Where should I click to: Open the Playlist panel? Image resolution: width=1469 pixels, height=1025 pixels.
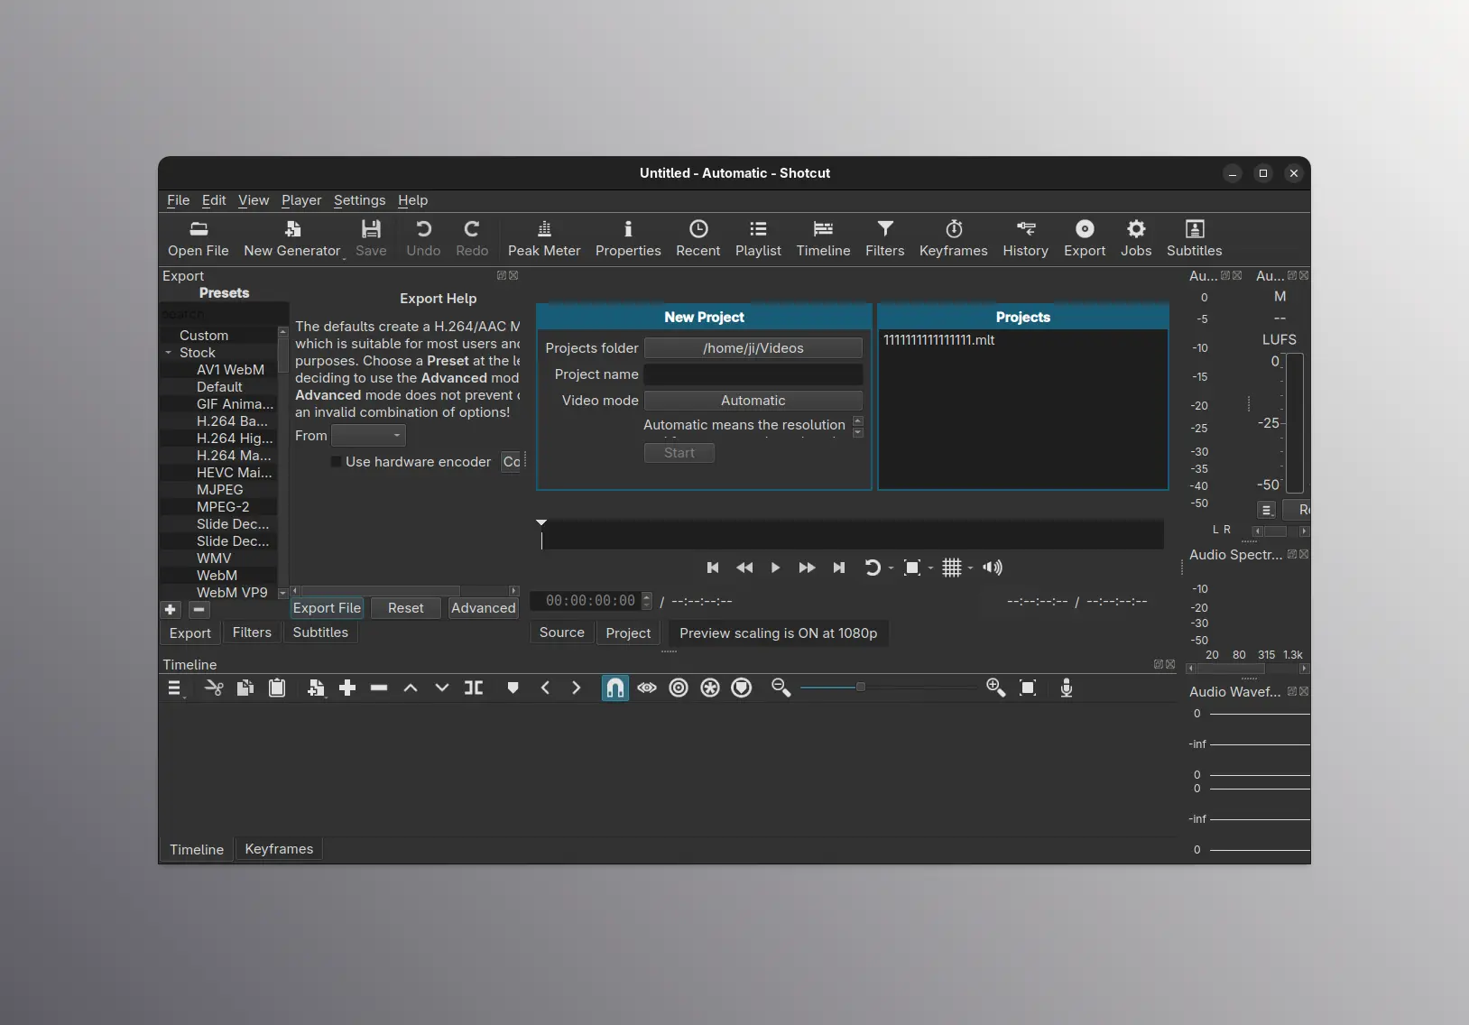(x=758, y=239)
